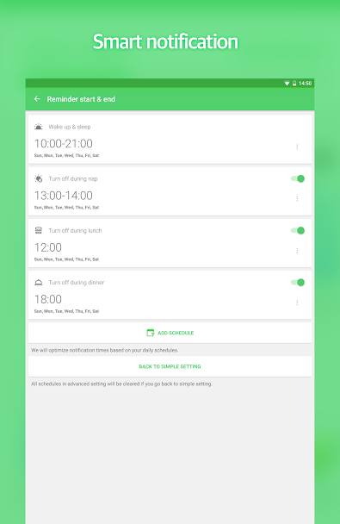Click BACK TO SIMPLE SETTING
The width and height of the screenshot is (340, 524).
coord(170,366)
